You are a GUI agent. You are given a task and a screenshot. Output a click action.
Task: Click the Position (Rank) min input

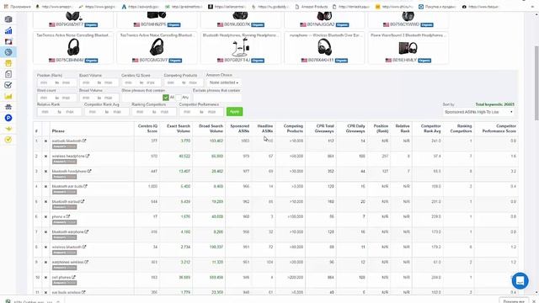point(45,82)
